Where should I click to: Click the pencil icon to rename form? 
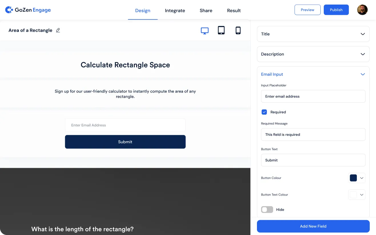pyautogui.click(x=58, y=30)
